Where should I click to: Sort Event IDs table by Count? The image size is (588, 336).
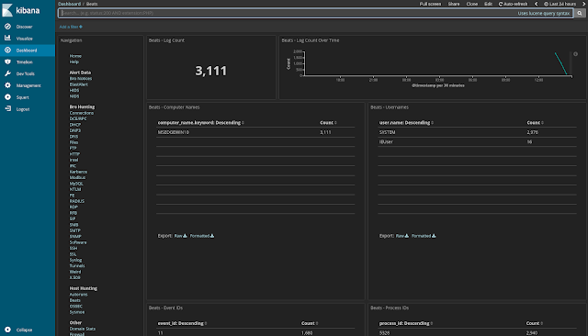(x=310, y=323)
